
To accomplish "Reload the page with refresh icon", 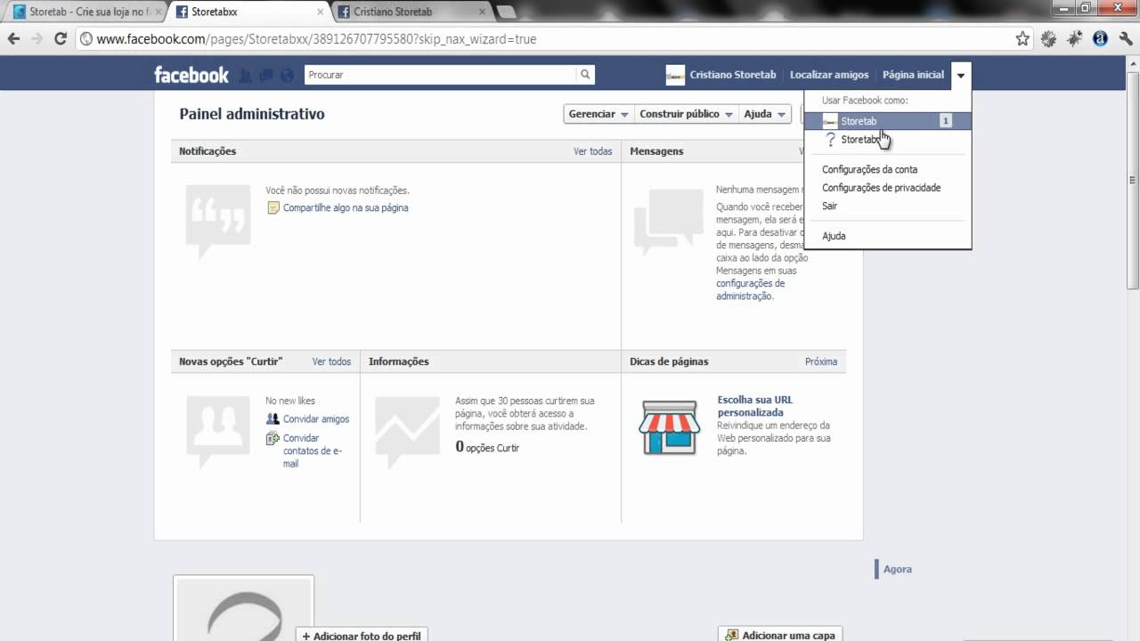I will tap(61, 39).
